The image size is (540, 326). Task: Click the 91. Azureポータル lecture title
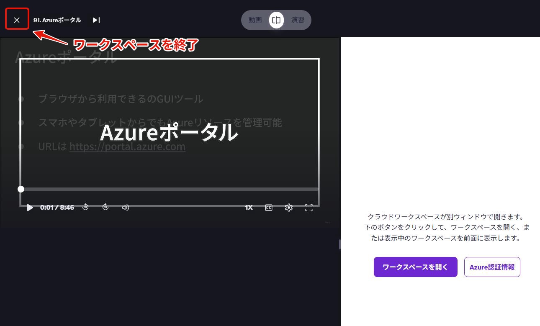57,20
